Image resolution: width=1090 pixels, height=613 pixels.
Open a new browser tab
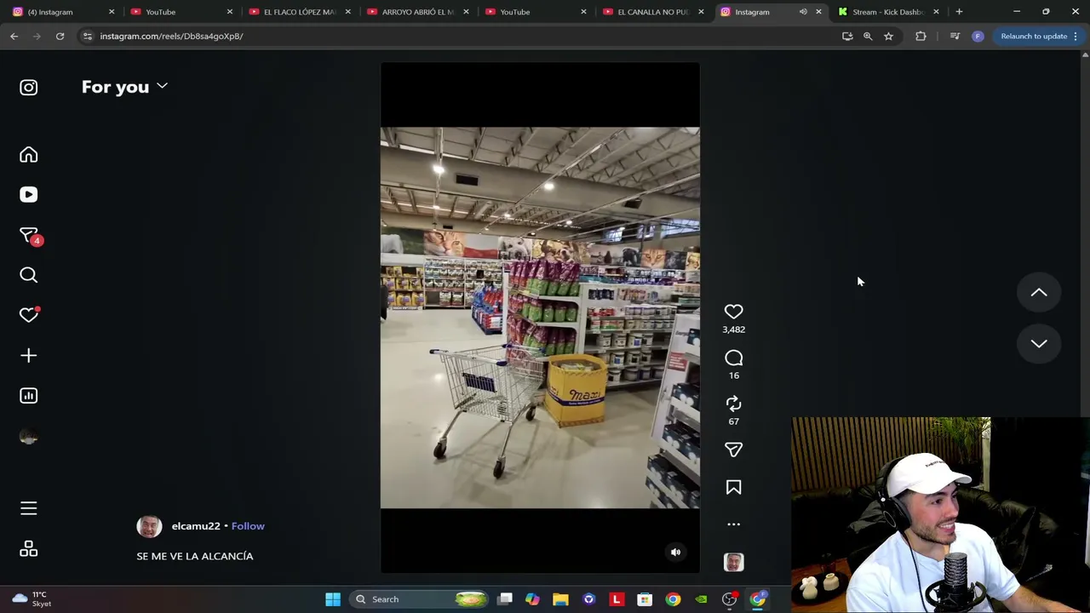click(x=959, y=12)
